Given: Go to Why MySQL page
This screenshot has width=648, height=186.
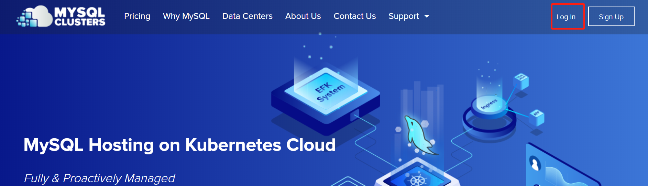Looking at the screenshot, I should click(186, 16).
